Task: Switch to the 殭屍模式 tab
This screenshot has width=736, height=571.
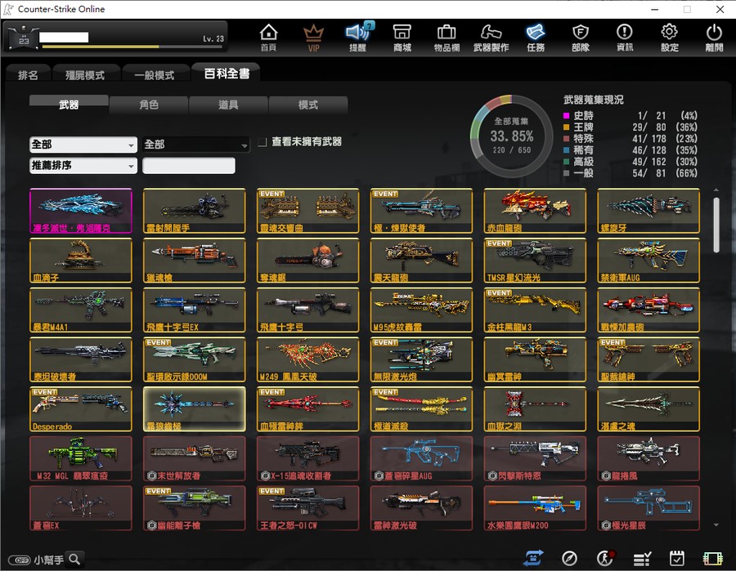Action: [85, 75]
